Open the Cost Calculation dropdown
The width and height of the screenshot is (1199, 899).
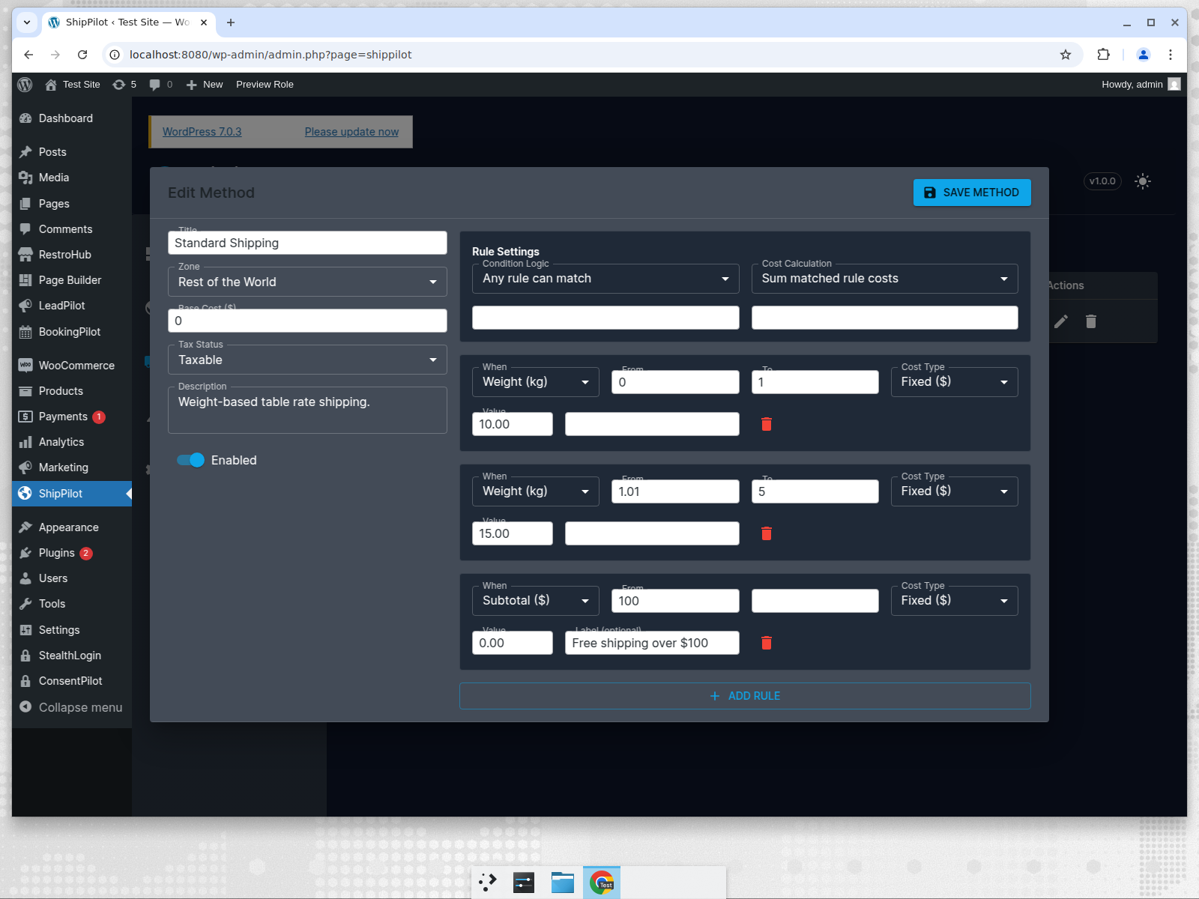[884, 279]
